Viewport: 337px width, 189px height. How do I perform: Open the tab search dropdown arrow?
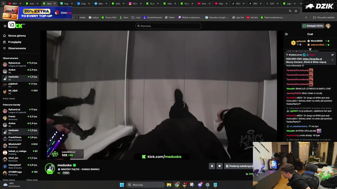click(x=3, y=4)
